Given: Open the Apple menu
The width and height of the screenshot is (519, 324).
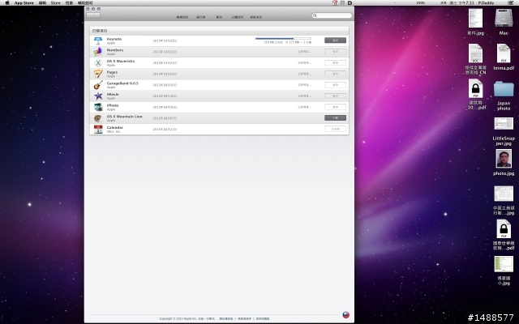Looking at the screenshot, I should coord(7,2).
